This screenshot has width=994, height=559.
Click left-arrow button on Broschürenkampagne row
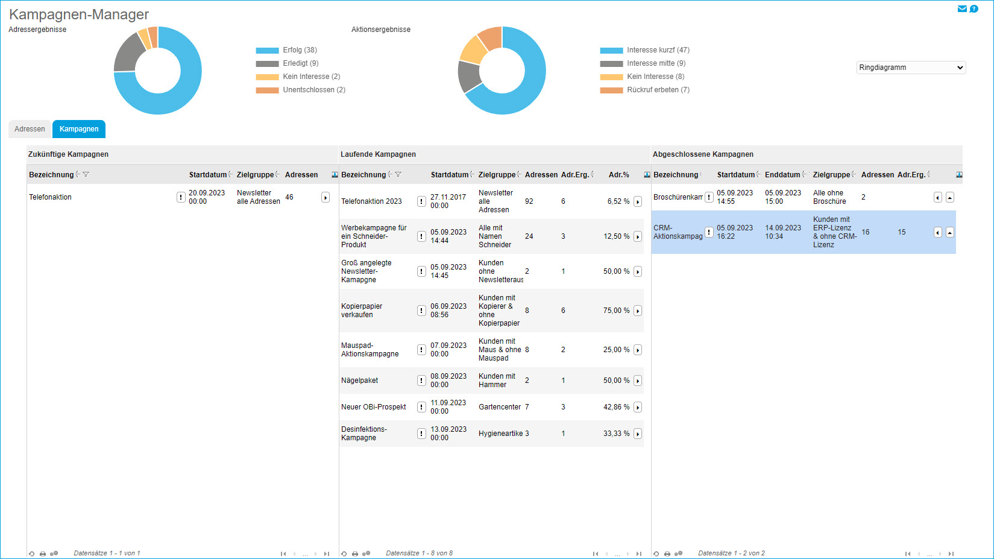pos(937,197)
